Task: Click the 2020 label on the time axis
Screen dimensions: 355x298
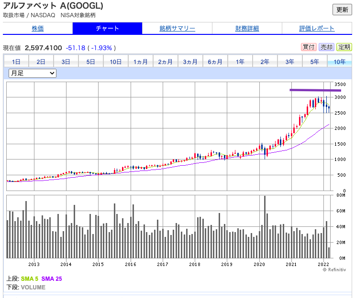Action: (x=259, y=265)
